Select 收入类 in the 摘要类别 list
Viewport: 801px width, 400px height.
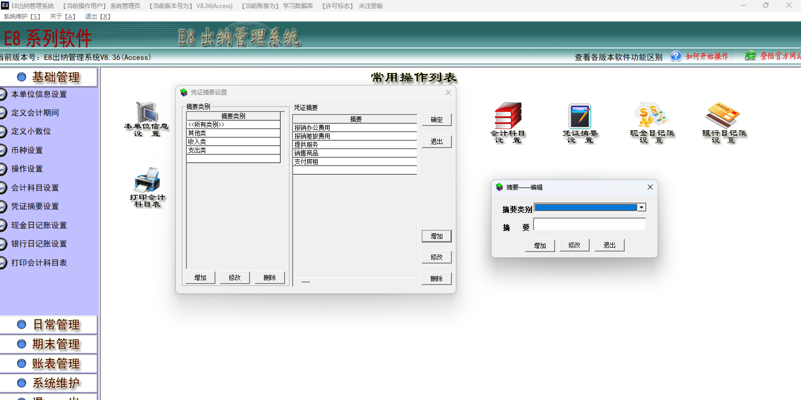[233, 141]
